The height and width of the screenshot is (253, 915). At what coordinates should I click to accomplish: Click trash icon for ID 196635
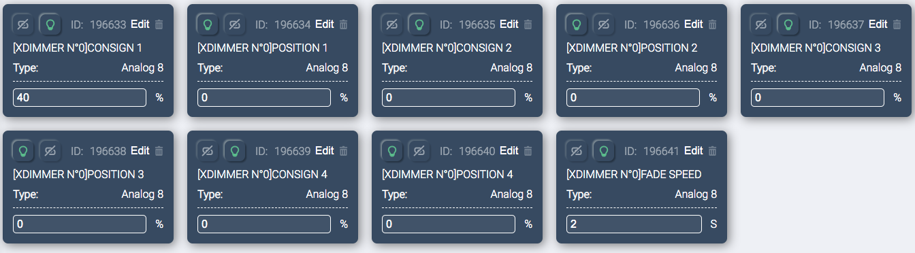click(528, 24)
